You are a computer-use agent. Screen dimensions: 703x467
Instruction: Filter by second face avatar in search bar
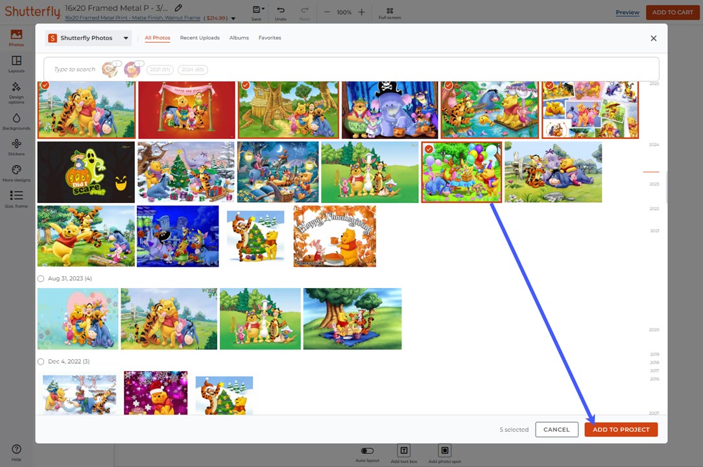(132, 69)
